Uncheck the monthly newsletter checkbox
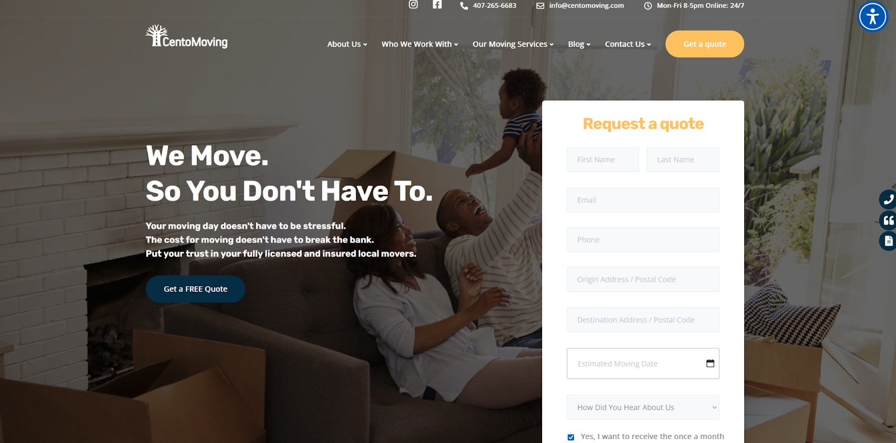The image size is (896, 443). 571,437
